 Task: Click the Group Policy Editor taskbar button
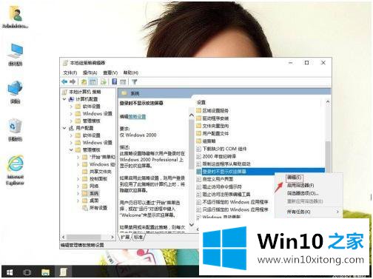pos(63,272)
